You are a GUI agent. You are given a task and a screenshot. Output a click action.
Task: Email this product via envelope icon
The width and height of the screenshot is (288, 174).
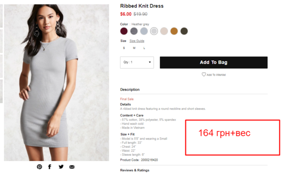point(72,167)
